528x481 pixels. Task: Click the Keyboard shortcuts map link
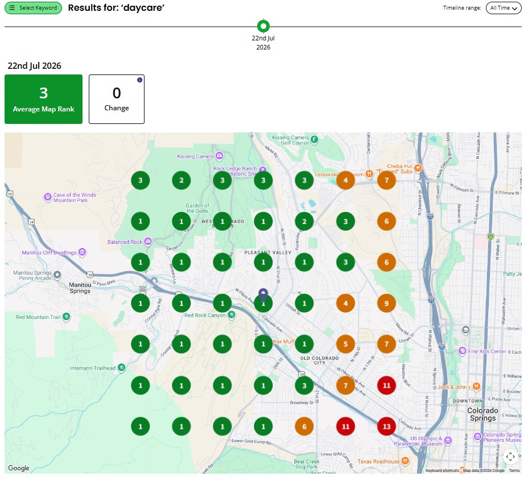coord(442,471)
